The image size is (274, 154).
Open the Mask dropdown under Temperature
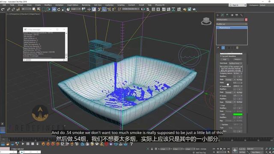coord(230,92)
